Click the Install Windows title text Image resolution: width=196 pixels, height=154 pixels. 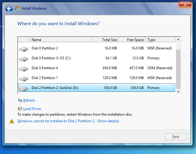coord(34,8)
